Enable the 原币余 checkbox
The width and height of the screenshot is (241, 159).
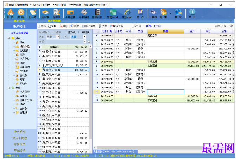pos(66,32)
